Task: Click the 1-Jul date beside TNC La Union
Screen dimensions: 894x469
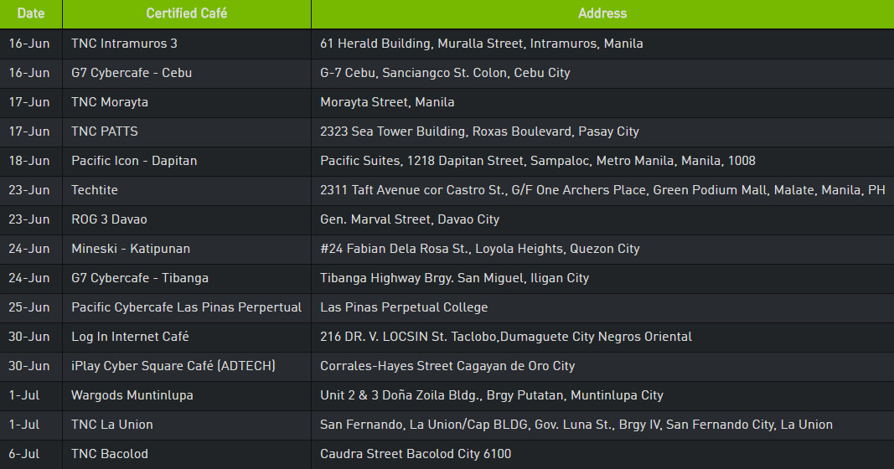Action: [31, 425]
